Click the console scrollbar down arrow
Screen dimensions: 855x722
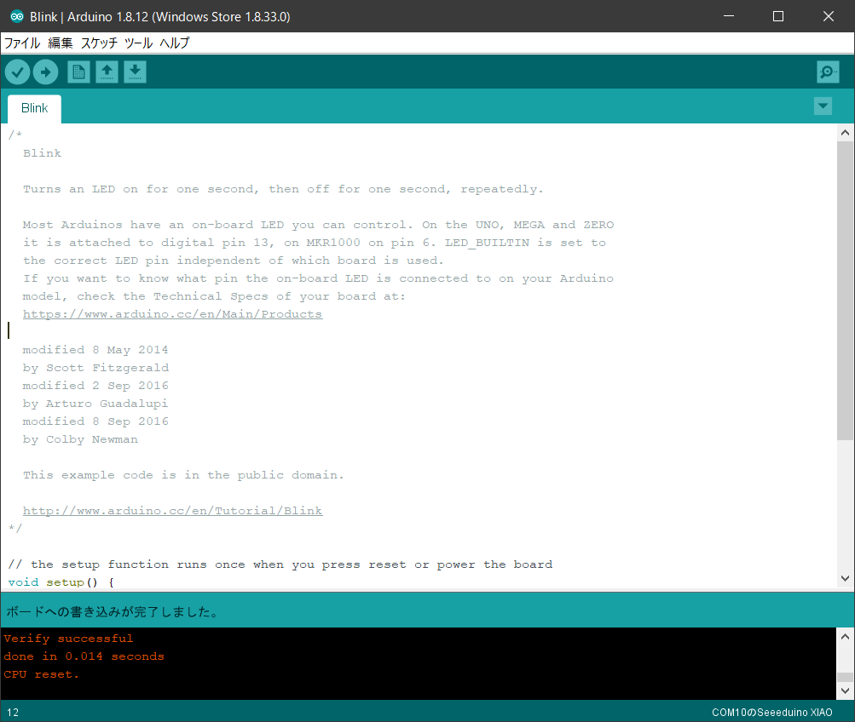845,691
